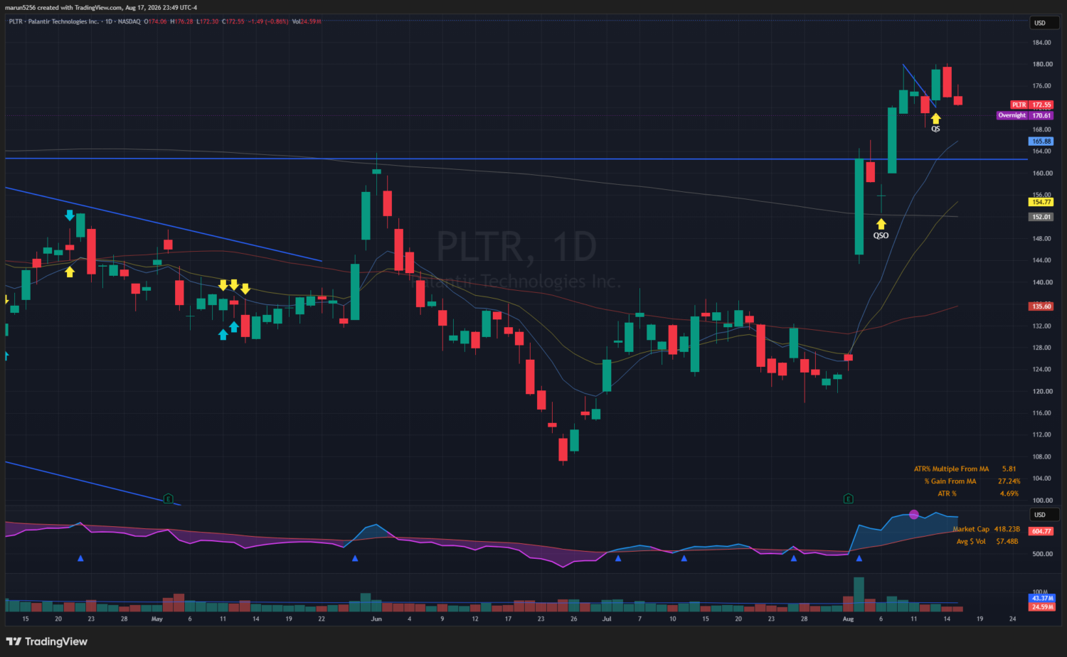Click the red 604.77 indicator value label
The height and width of the screenshot is (657, 1067).
[1041, 531]
